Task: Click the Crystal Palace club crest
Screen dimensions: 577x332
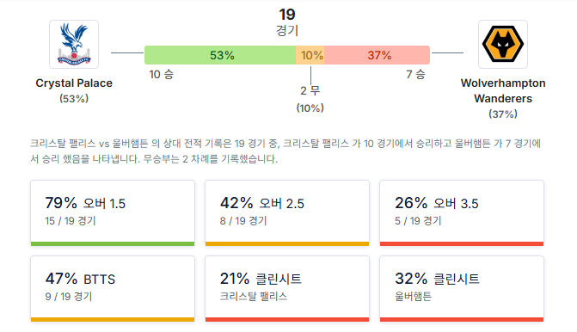Action: [74, 44]
